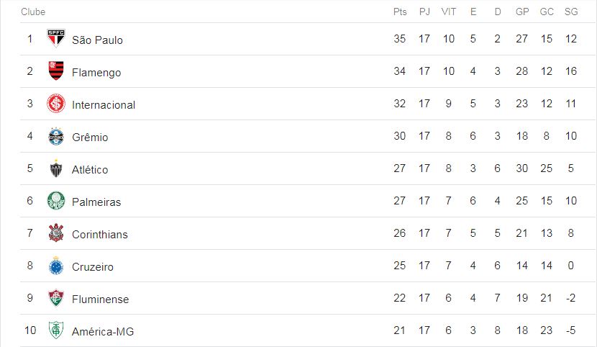Click the São Paulo club crest
Viewport: 597px width, 347px height.
pos(56,38)
